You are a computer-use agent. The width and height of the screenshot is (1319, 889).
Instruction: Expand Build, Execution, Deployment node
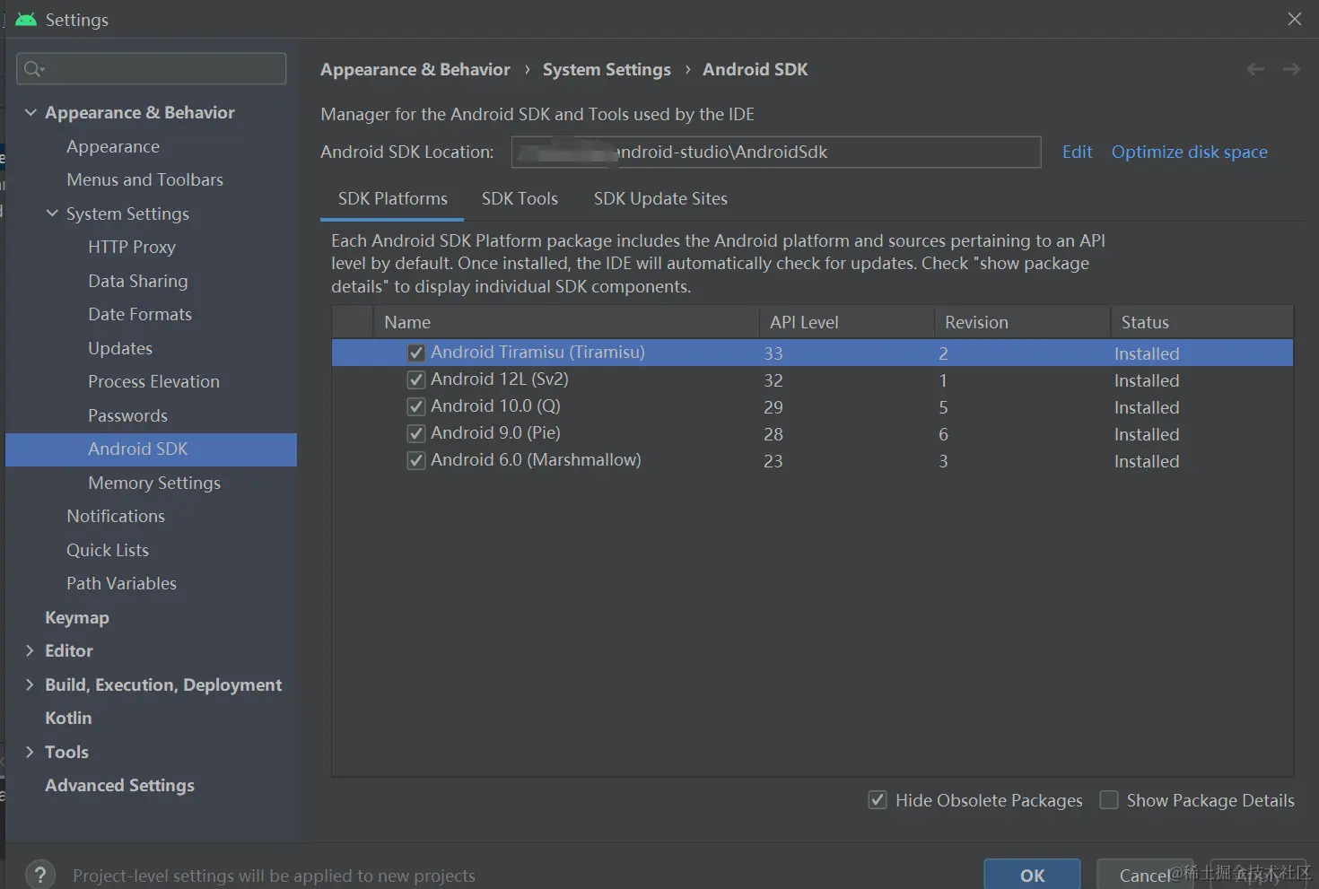point(30,684)
